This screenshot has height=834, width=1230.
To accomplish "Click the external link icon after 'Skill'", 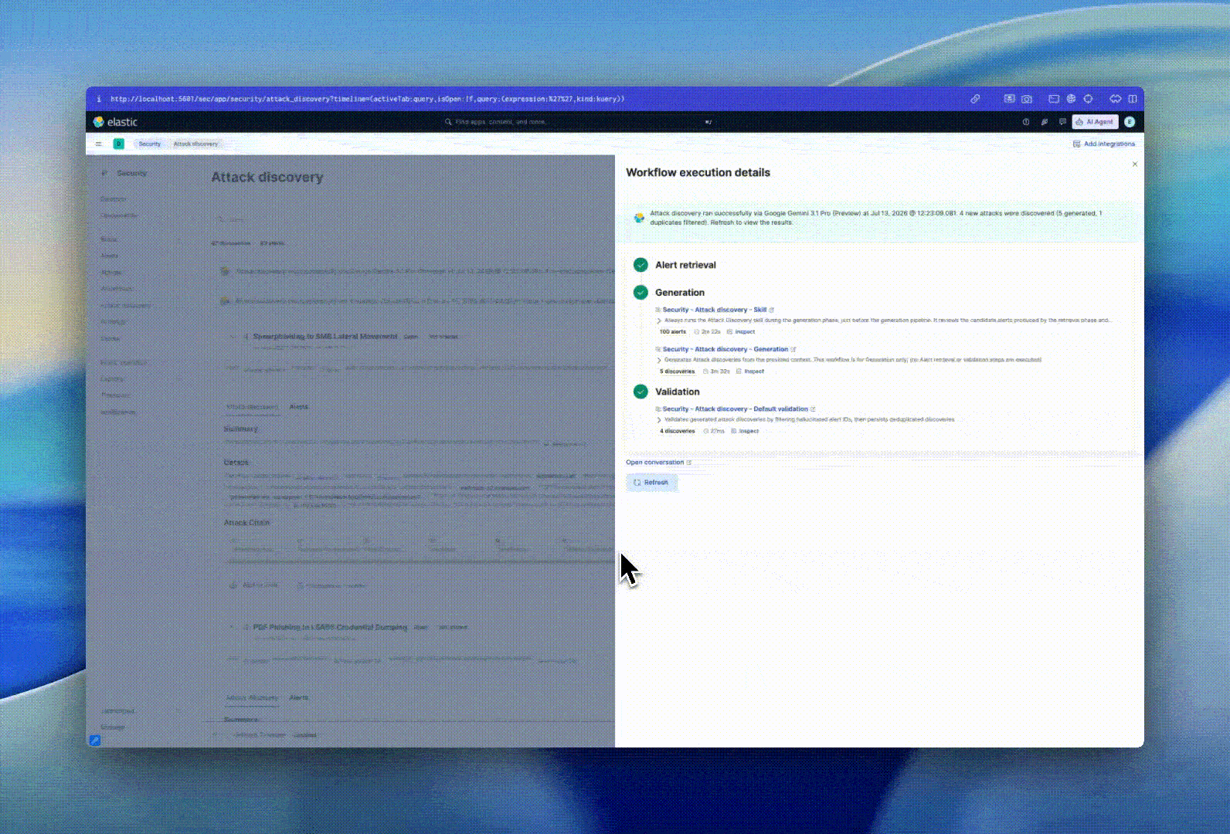I will coord(771,310).
